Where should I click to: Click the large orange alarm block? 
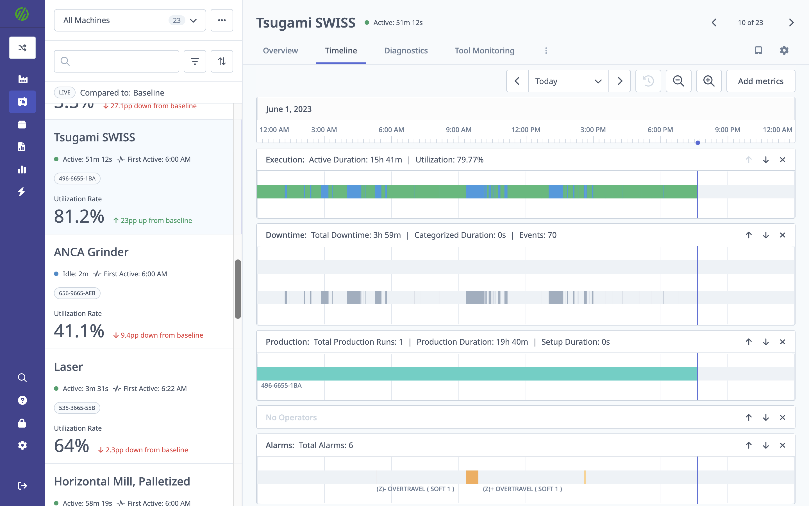tap(472, 477)
